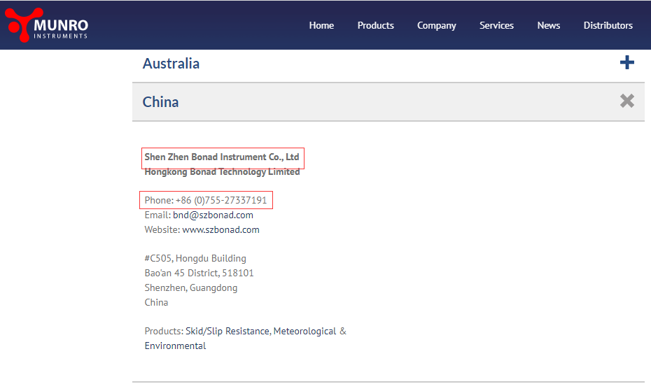Click the China heading text
Viewport: 651px width, 391px height.
tap(160, 102)
